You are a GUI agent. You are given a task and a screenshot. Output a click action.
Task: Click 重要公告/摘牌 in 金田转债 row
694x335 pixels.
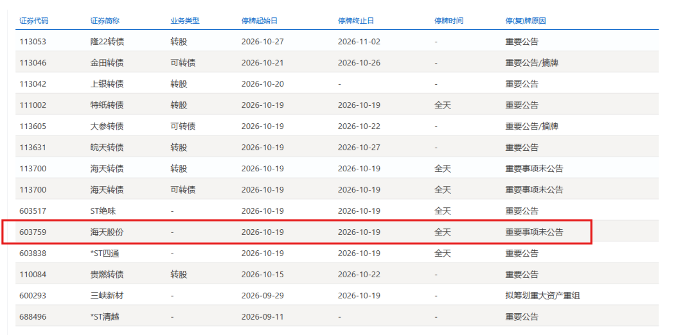(531, 63)
